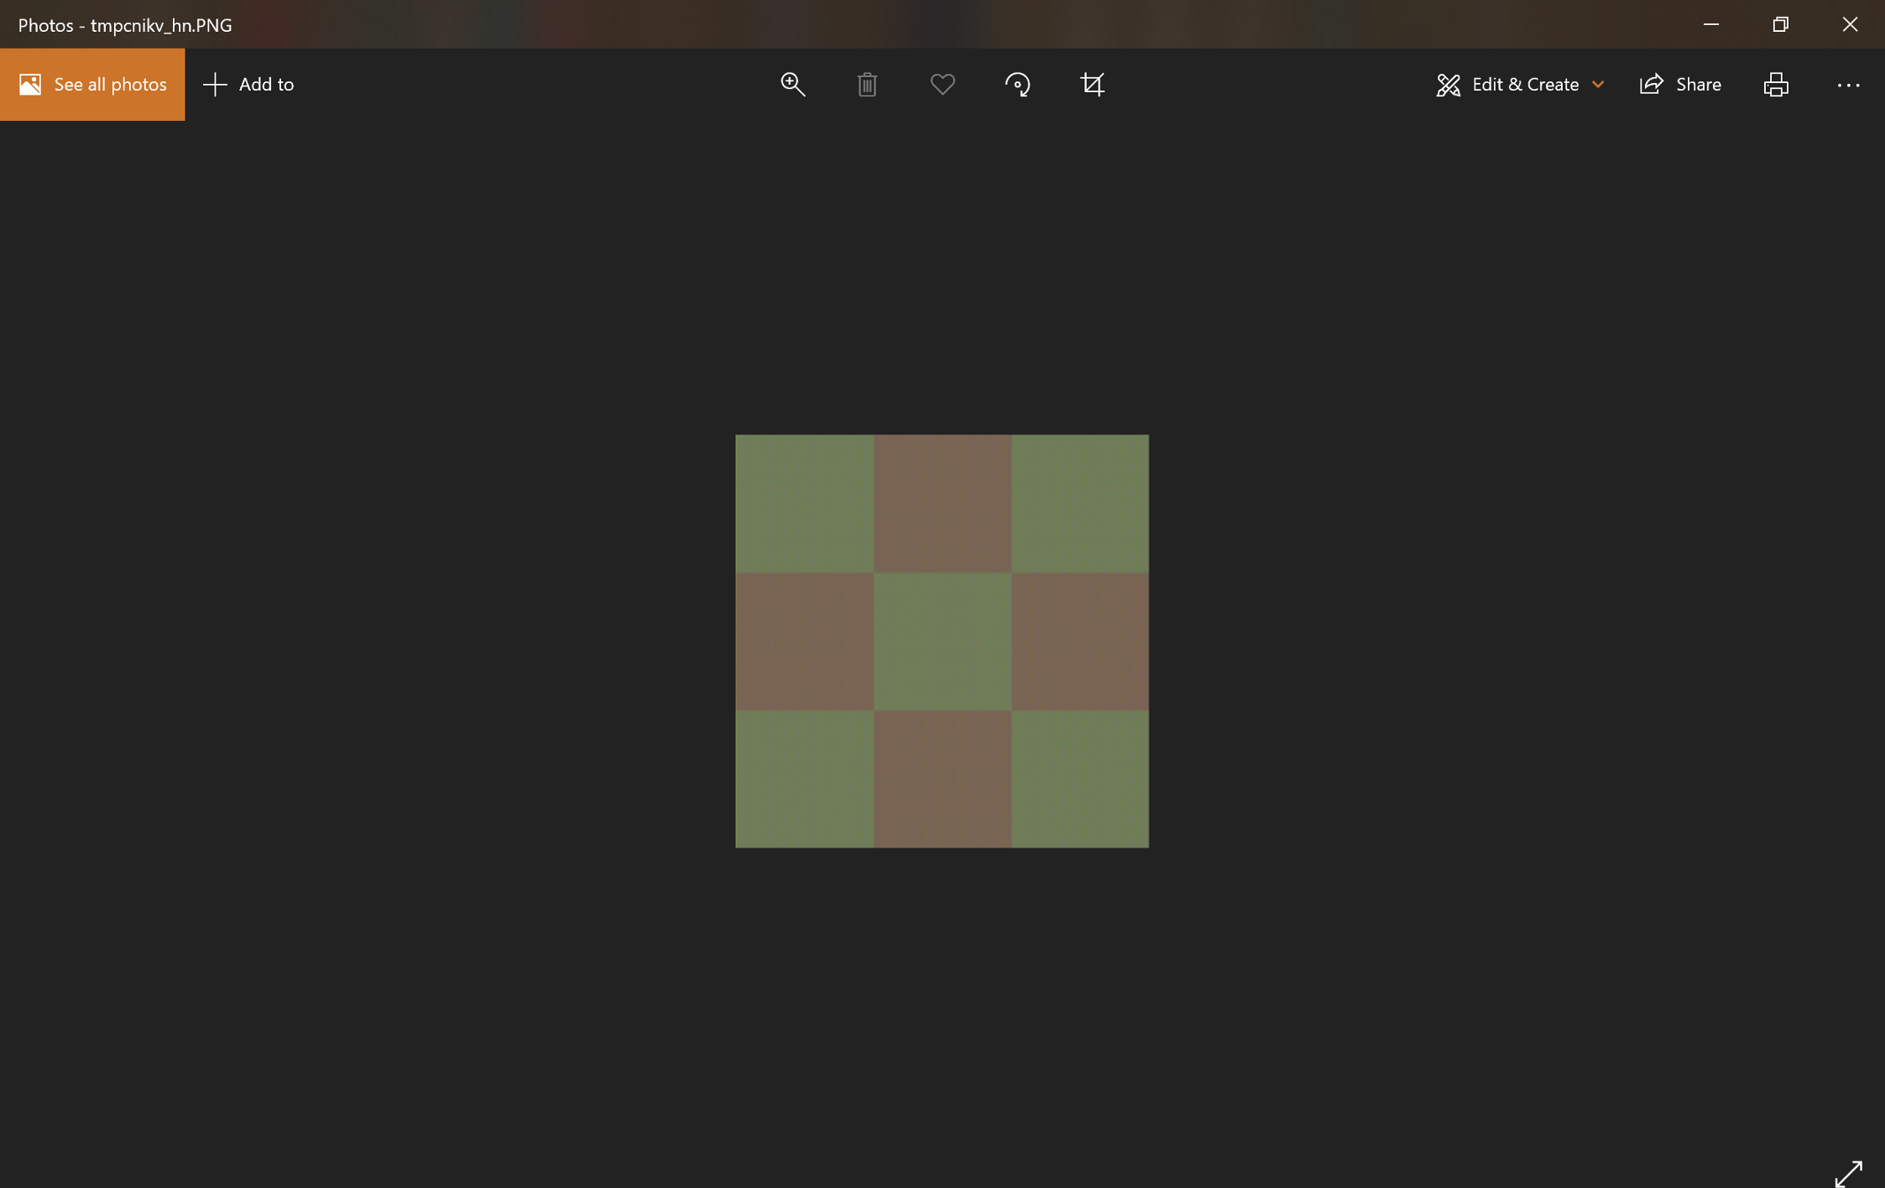This screenshot has width=1885, height=1188.
Task: Click the checkerboard image thumbnail
Action: [942, 640]
